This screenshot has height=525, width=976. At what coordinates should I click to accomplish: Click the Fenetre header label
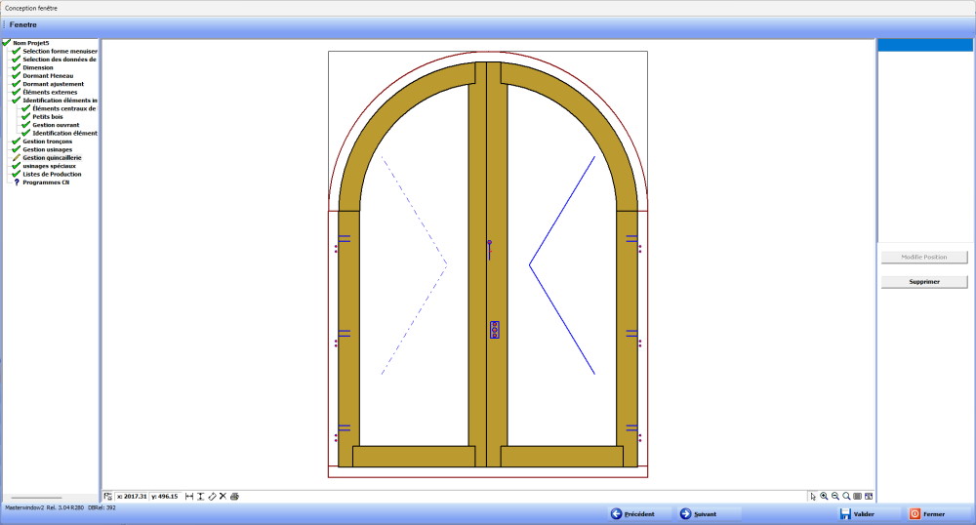click(x=23, y=24)
